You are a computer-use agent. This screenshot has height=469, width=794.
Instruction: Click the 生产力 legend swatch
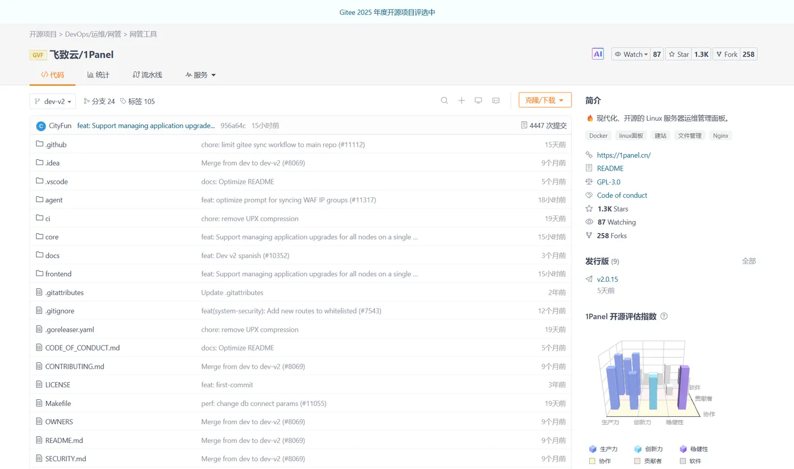593,449
